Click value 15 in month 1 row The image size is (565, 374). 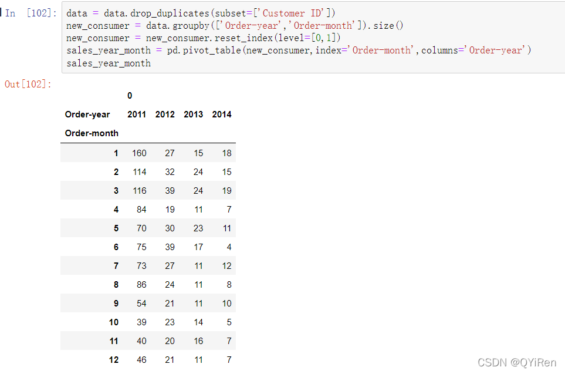pos(198,153)
